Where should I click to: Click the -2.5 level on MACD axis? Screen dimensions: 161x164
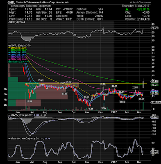tap(154, 134)
